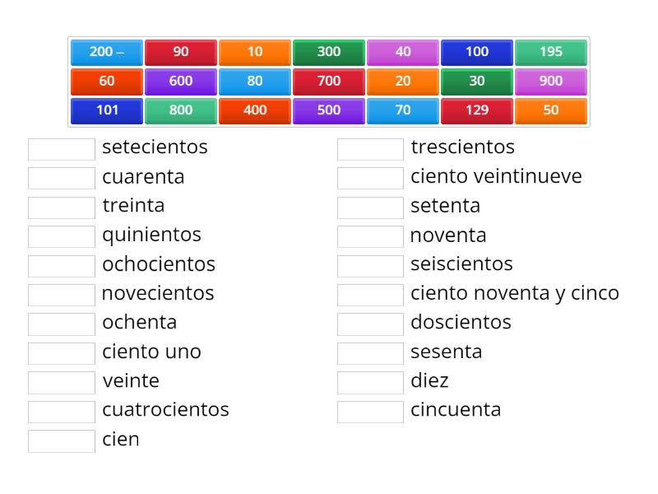
Task: Click the answer box for ciento veintinueve
Action: (x=369, y=177)
